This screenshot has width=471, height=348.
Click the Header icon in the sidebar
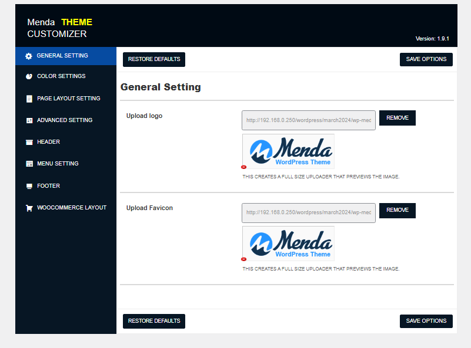29,142
